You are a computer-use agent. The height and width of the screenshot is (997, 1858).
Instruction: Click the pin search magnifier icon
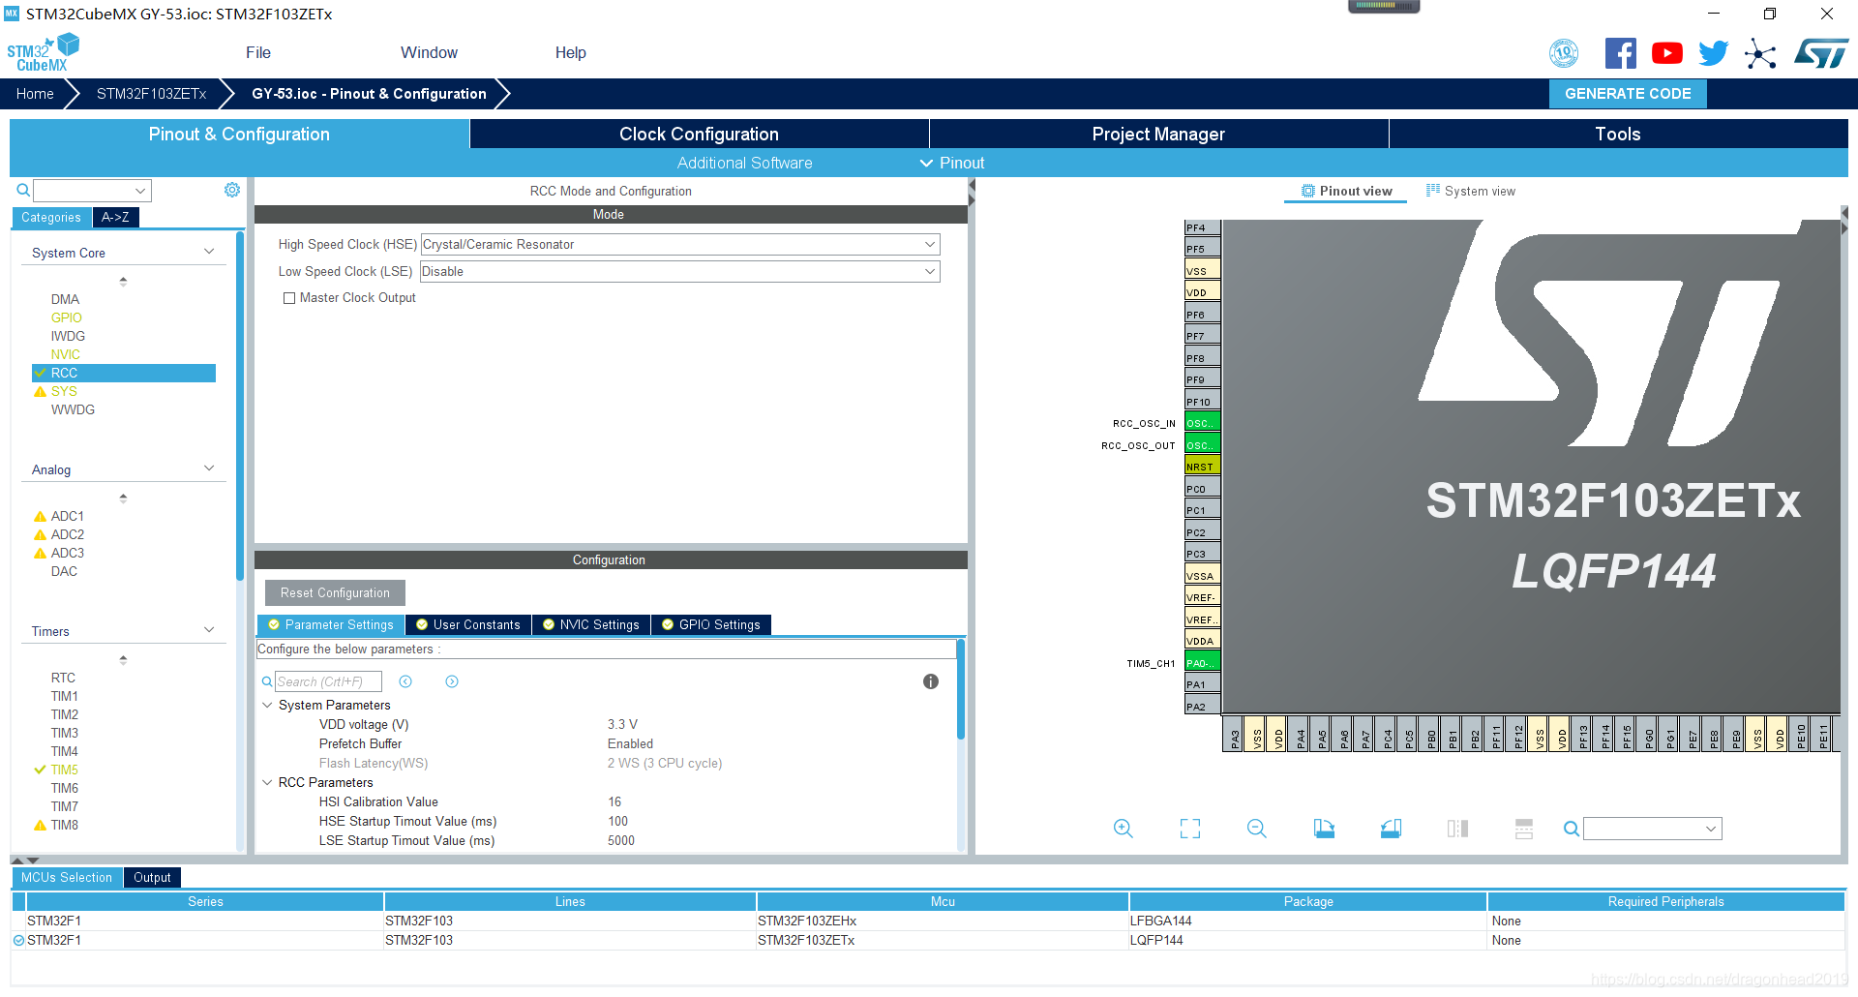pyautogui.click(x=1572, y=829)
